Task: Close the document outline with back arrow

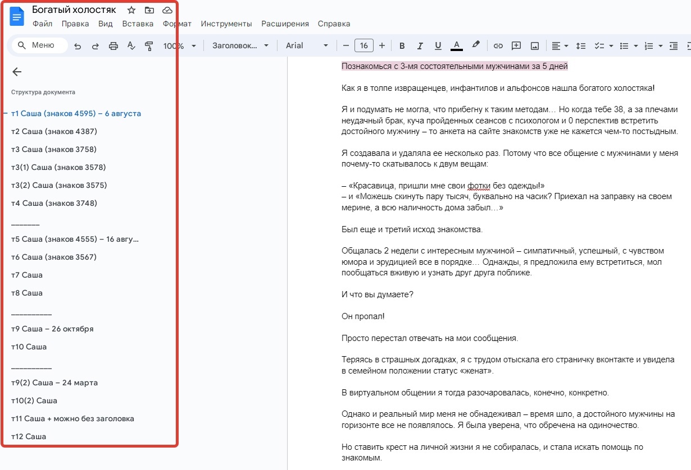Action: coord(17,72)
